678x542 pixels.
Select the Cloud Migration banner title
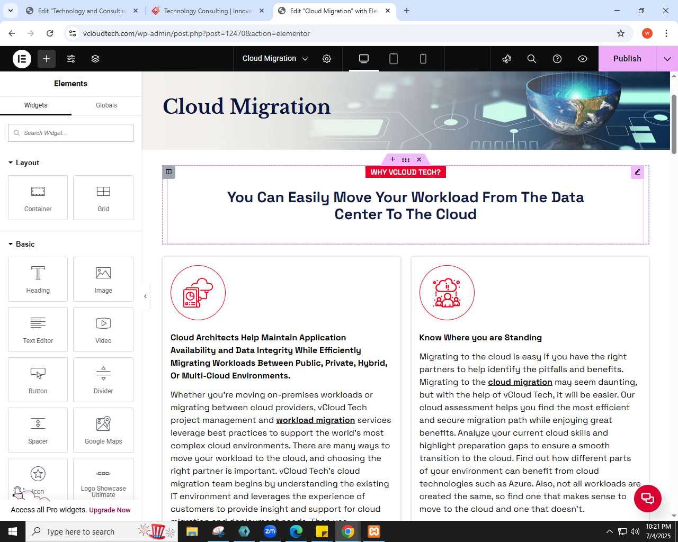(x=246, y=106)
